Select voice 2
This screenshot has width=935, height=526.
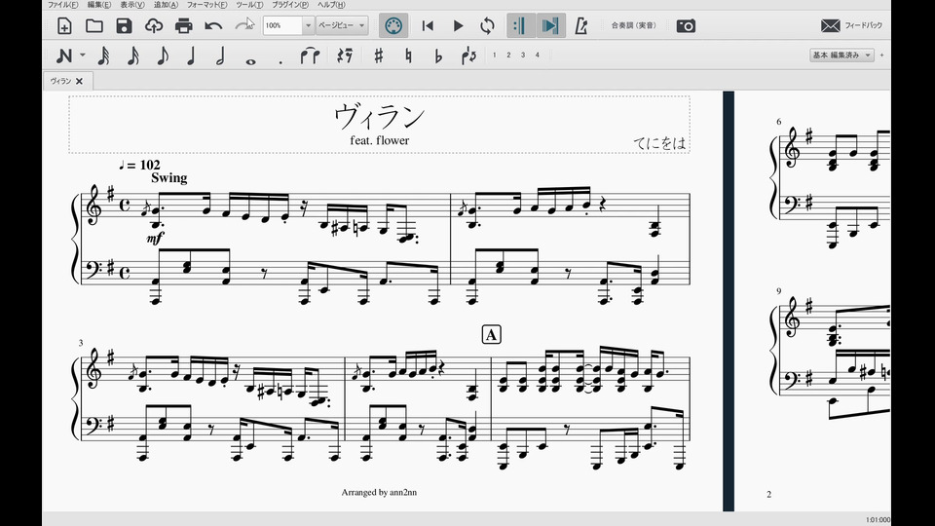tap(508, 55)
